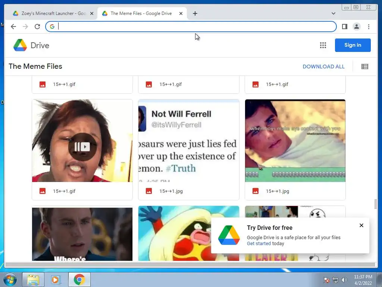Click image icon beside top-middle 15+-+1.gif
This screenshot has height=287, width=382.
click(x=149, y=84)
